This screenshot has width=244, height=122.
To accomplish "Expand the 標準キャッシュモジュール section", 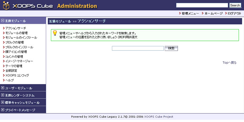I will [x=3, y=102].
